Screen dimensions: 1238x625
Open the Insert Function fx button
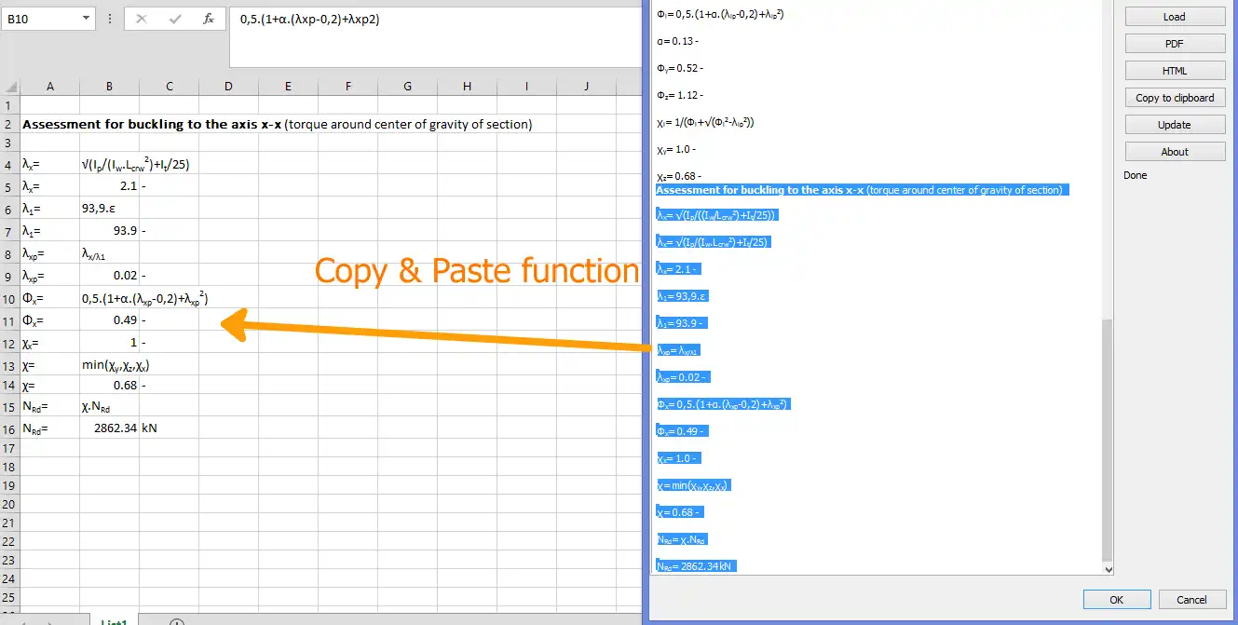click(209, 19)
